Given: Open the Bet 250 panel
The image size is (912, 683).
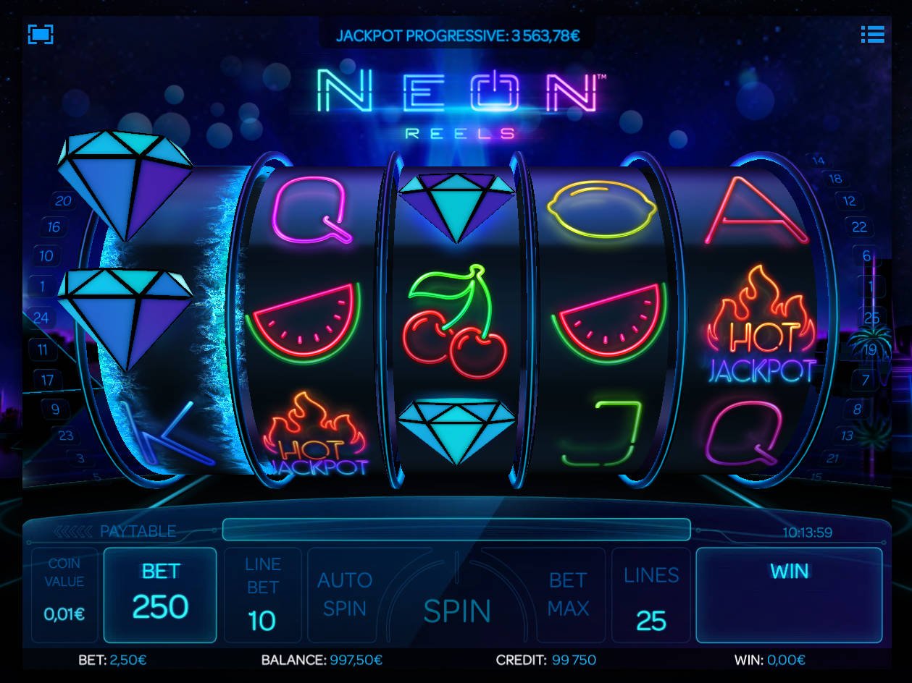Looking at the screenshot, I should (x=160, y=595).
